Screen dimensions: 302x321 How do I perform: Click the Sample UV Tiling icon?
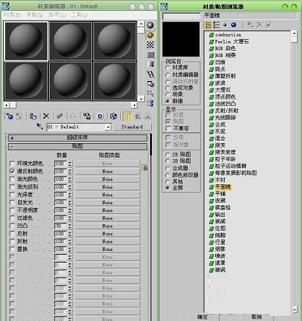pos(151,55)
